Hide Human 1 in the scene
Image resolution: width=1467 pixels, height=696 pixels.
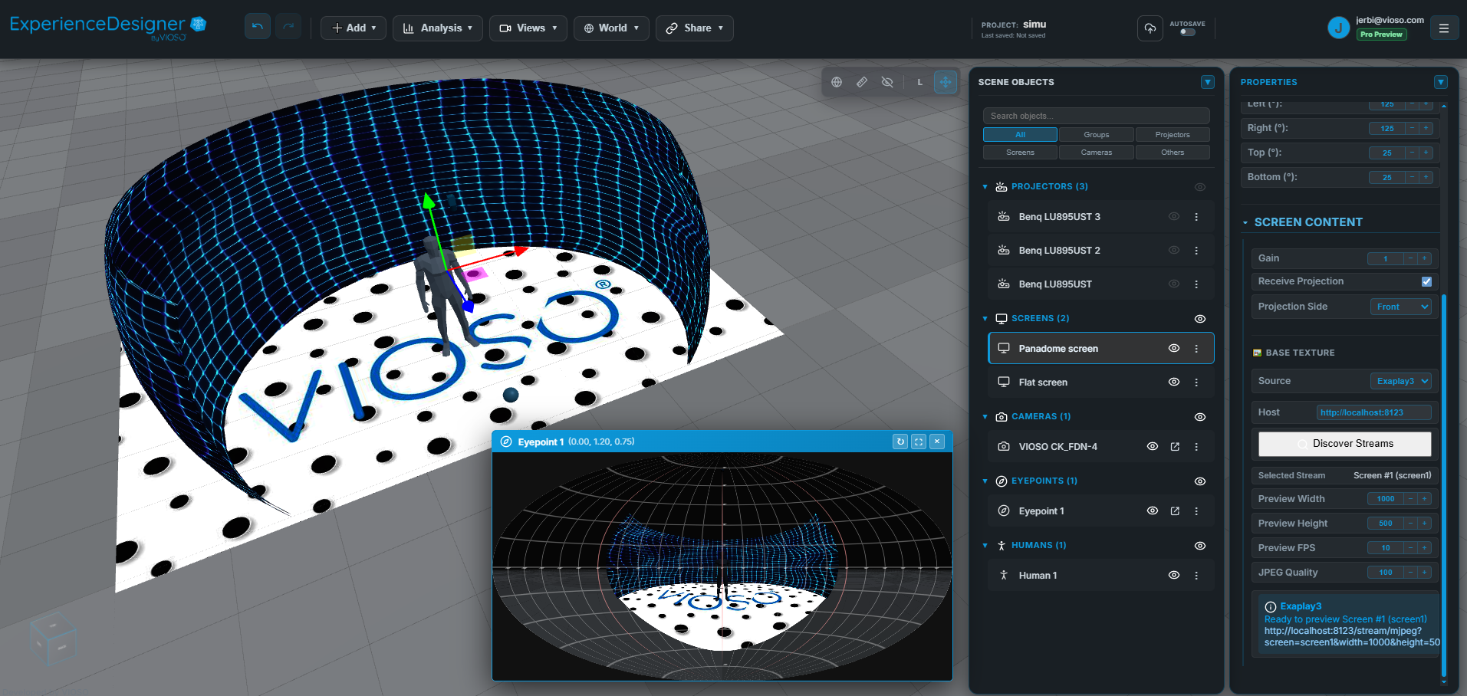pos(1174,576)
